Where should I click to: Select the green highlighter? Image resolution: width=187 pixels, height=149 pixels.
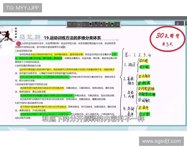[x=112, y=24]
